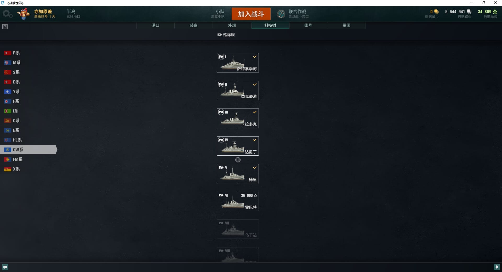Click the experience star convert icon
The height and width of the screenshot is (272, 502).
tap(495, 12)
